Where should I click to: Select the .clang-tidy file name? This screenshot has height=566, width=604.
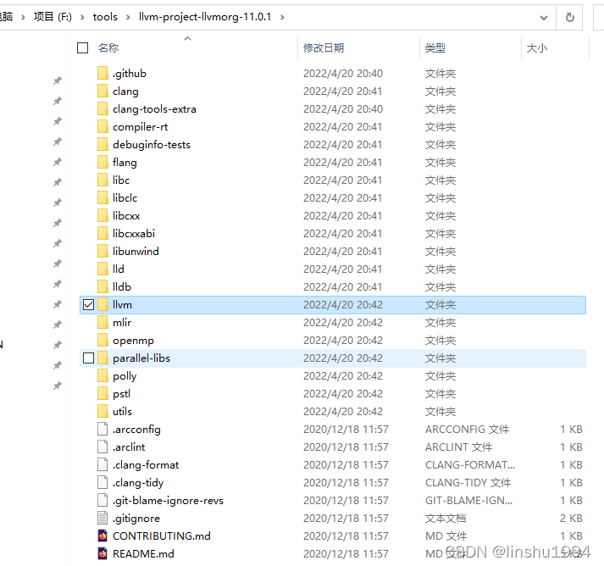(138, 482)
